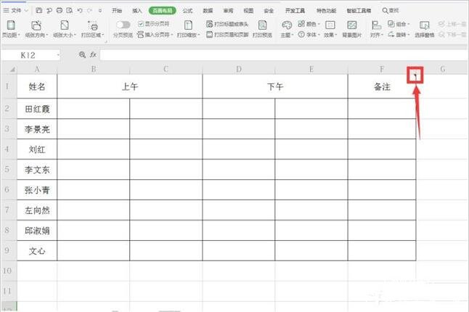Open the 效果 effects tool

click(x=330, y=29)
